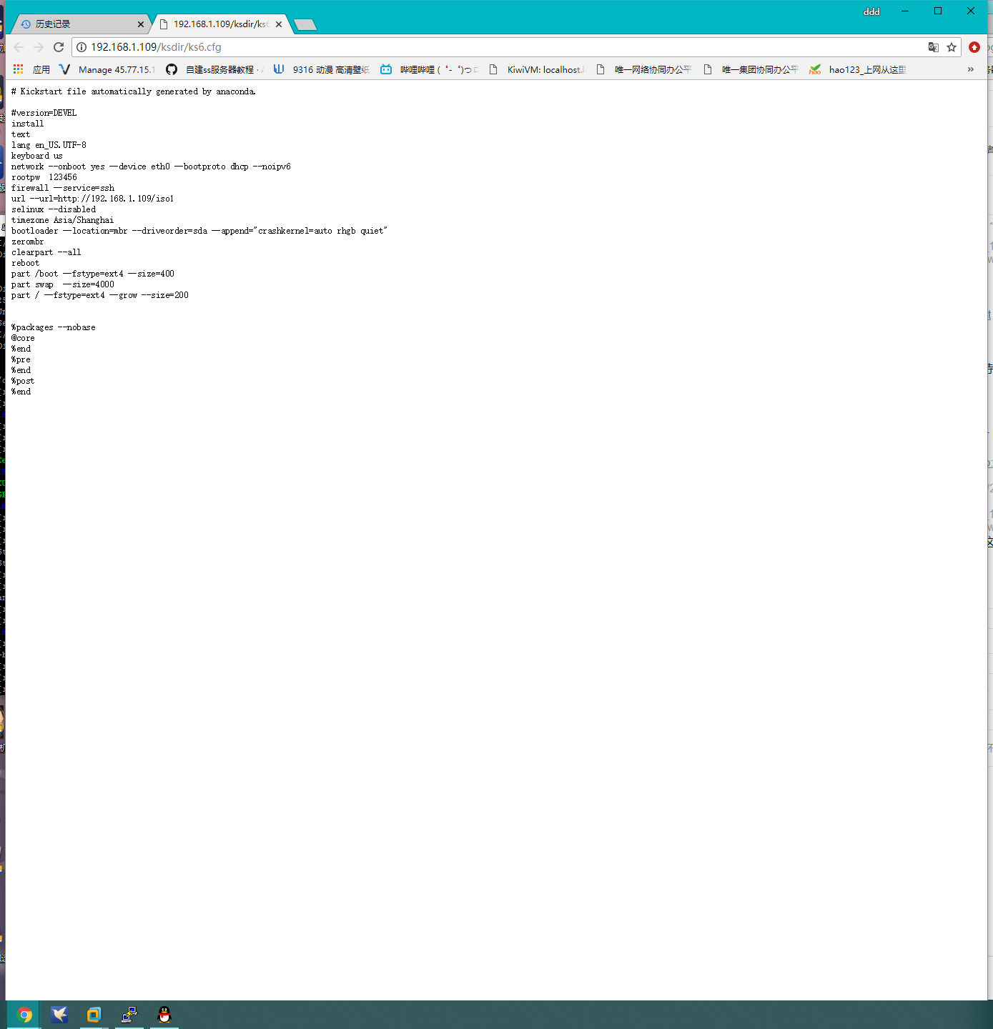
Task: Open Chrome from the taskbar
Action: [x=24, y=1015]
